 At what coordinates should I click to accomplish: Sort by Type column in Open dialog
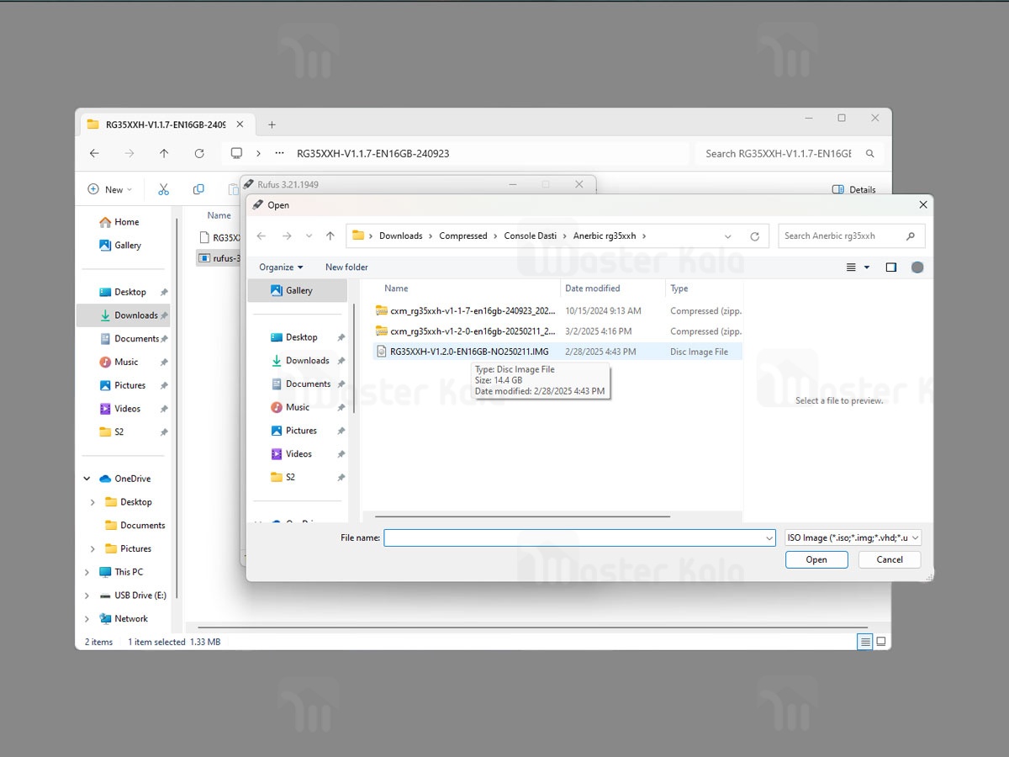[679, 289]
